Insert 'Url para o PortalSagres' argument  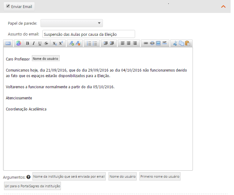click(x=32, y=186)
